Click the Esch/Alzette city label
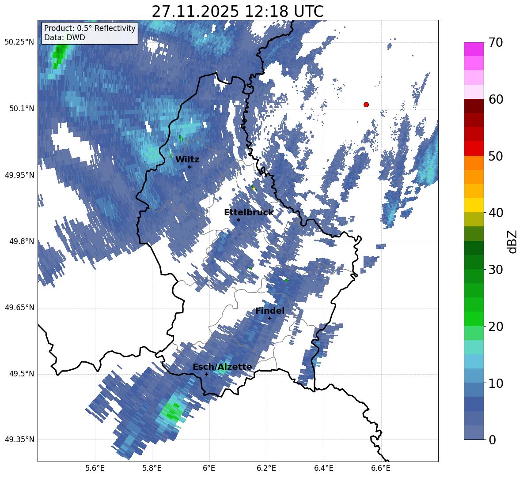Image resolution: width=523 pixels, height=477 pixels. pyautogui.click(x=222, y=367)
